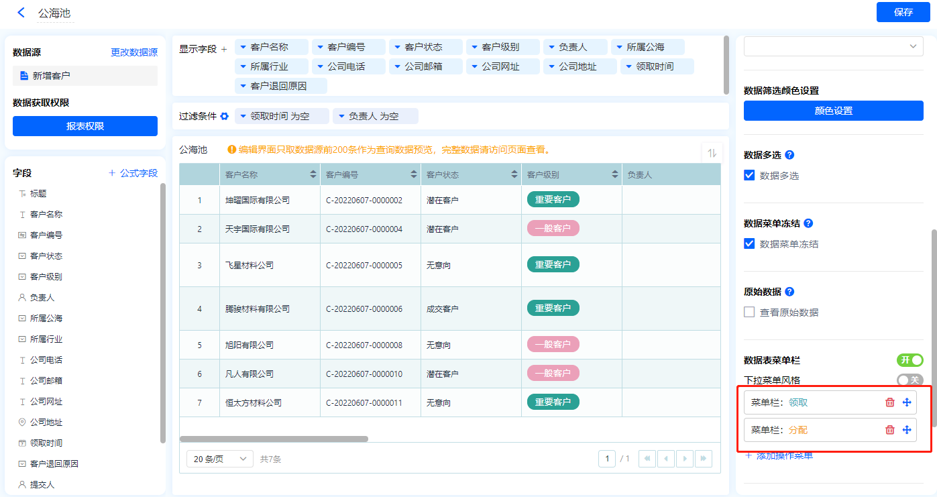Viewport: 937px width, 497px height.
Task: Click the help icon next to 数据多选
Action: (x=789, y=155)
